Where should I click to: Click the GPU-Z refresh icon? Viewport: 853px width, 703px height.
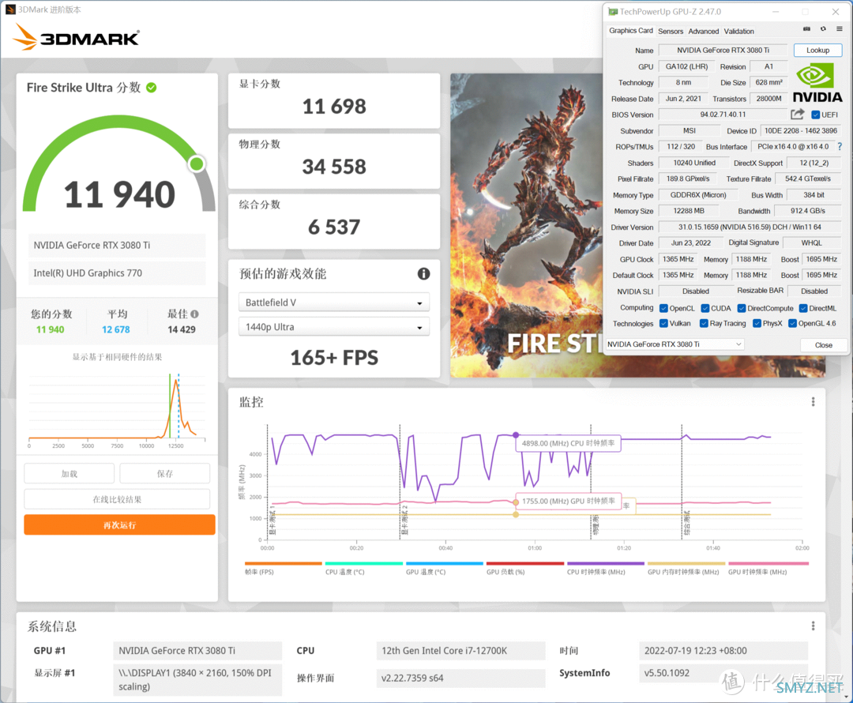pos(823,29)
